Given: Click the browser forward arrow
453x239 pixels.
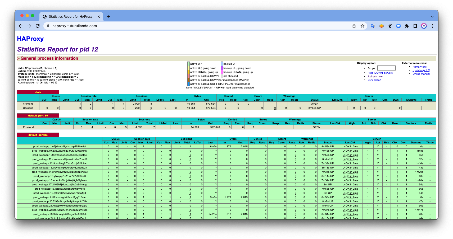Looking at the screenshot, I should tap(29, 26).
